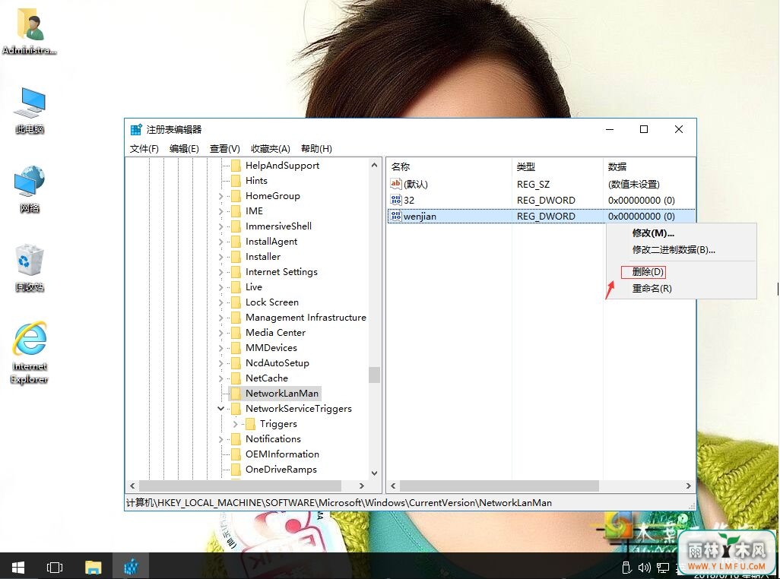Open the Administrator folder desktop icon
This screenshot has height=579, width=780.
[x=30, y=31]
